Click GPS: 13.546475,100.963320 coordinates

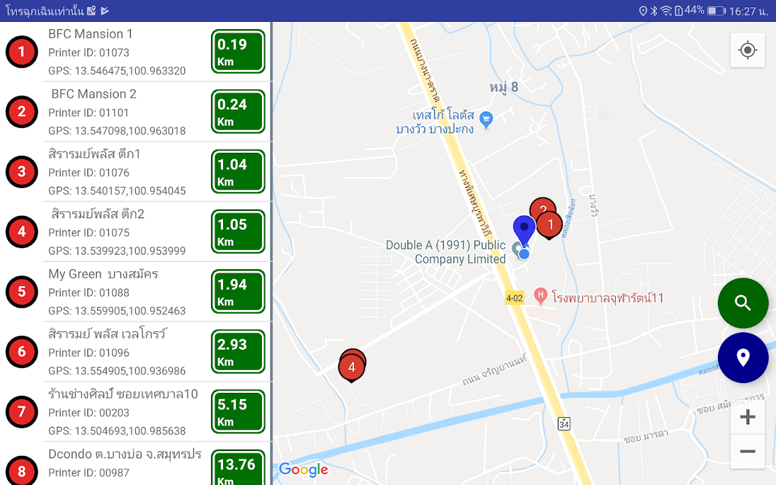pyautogui.click(x=117, y=71)
